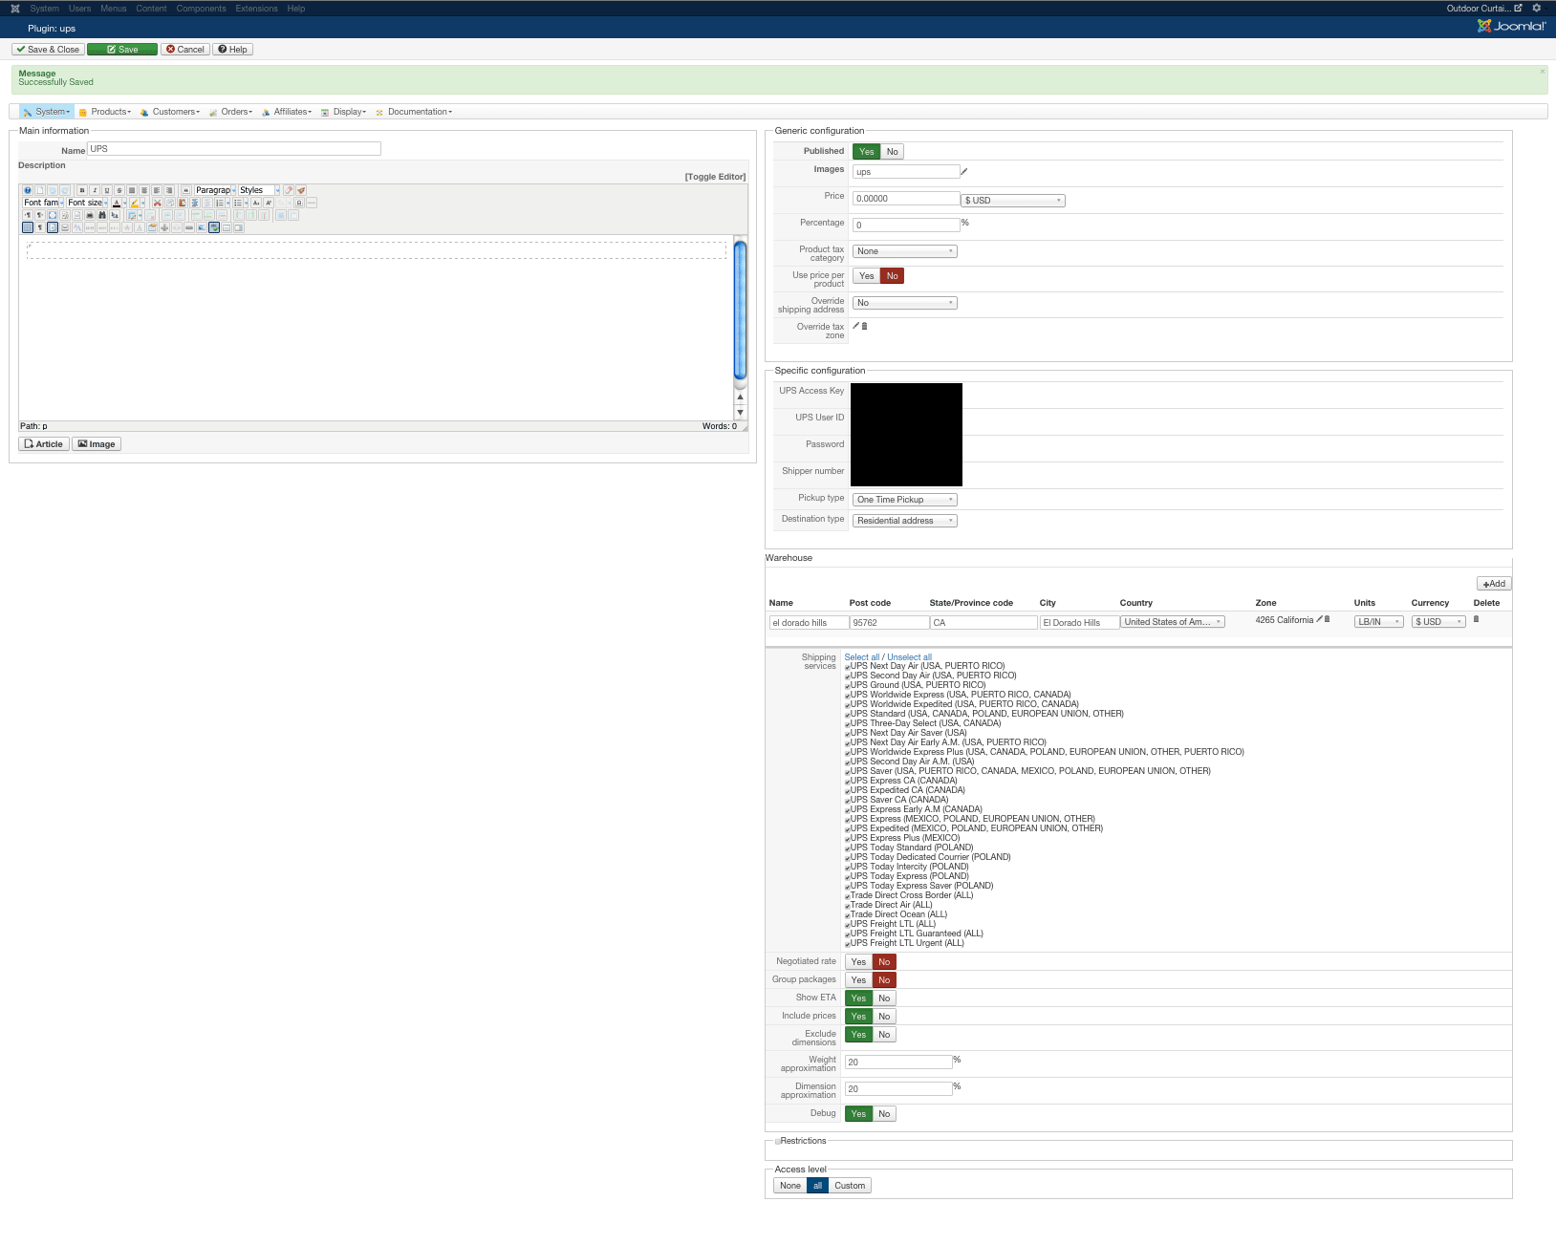
Task: Add a new warehouse with Add button
Action: pos(1494,584)
